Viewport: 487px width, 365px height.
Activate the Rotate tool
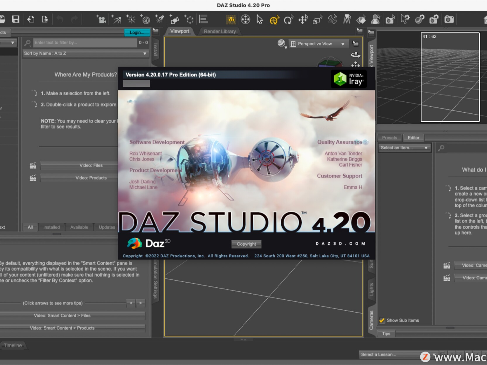(289, 19)
